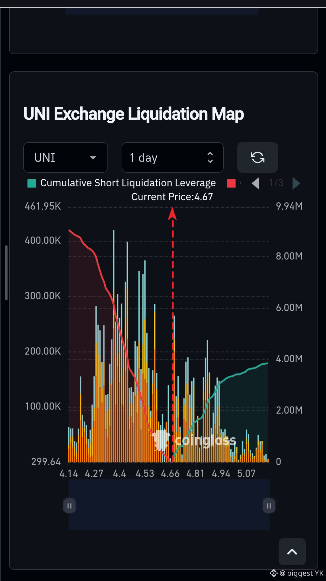The width and height of the screenshot is (326, 581).
Task: Click the chart zoom range bar
Action: tap(169, 504)
